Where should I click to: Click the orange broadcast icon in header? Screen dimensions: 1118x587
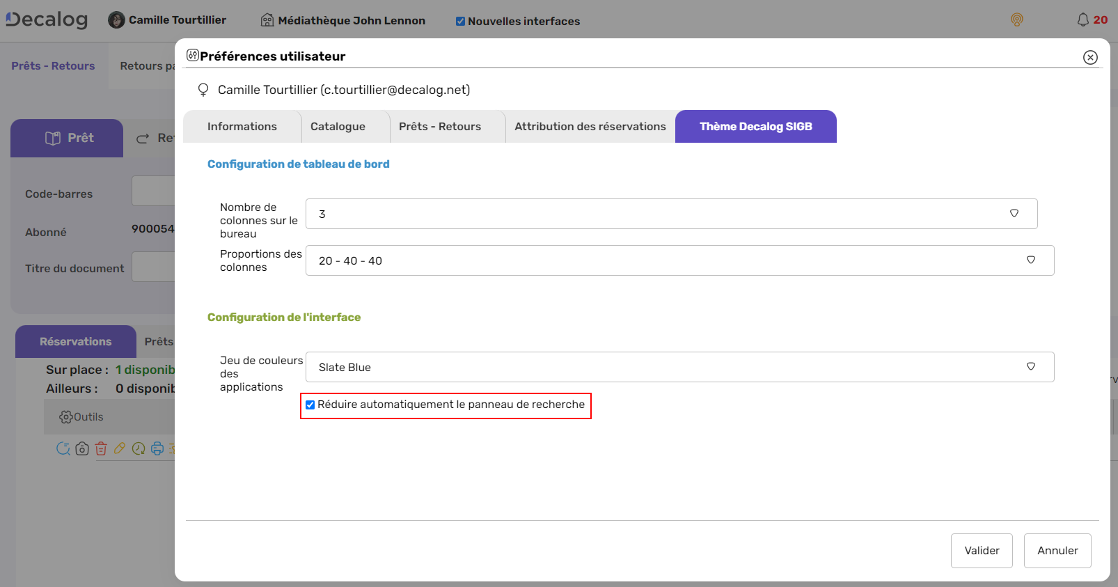point(1017,20)
